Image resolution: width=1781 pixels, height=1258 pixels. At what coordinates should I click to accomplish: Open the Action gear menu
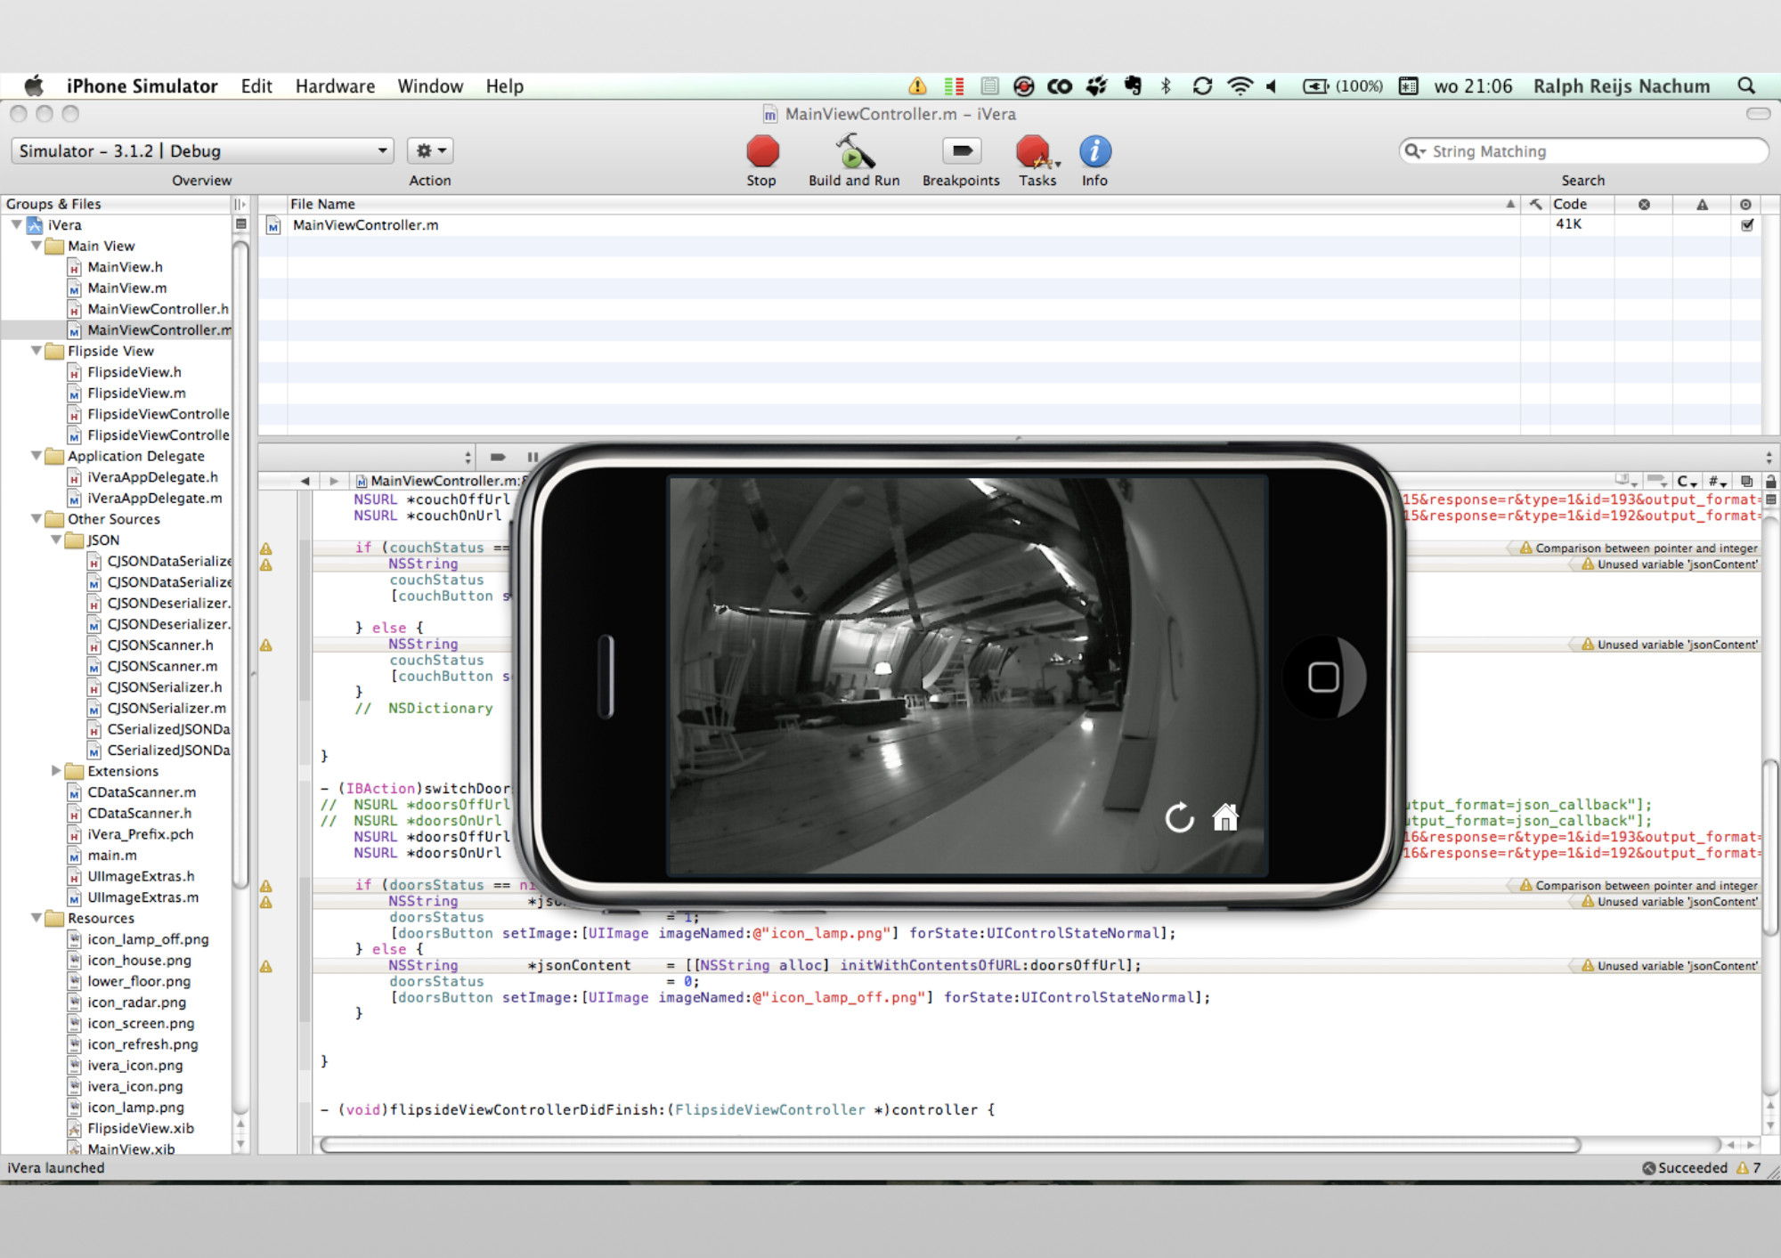430,150
